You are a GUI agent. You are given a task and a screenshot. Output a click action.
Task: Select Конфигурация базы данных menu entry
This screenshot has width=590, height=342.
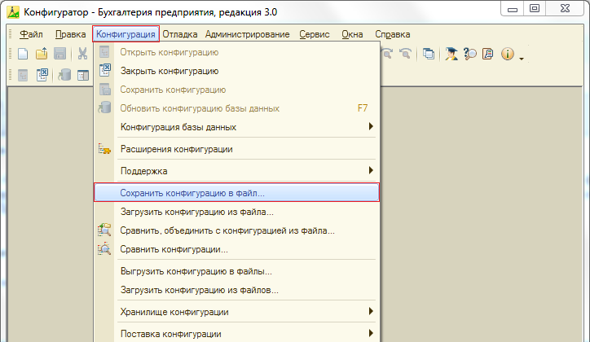(x=236, y=127)
